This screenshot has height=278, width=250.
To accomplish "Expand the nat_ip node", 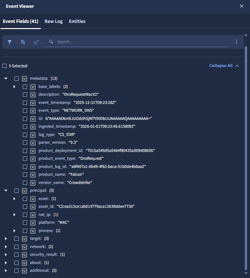I will tap(14, 215).
